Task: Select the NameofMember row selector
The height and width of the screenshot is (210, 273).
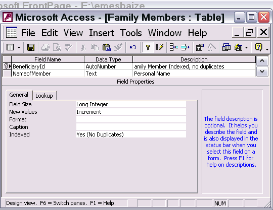Action: 7,74
